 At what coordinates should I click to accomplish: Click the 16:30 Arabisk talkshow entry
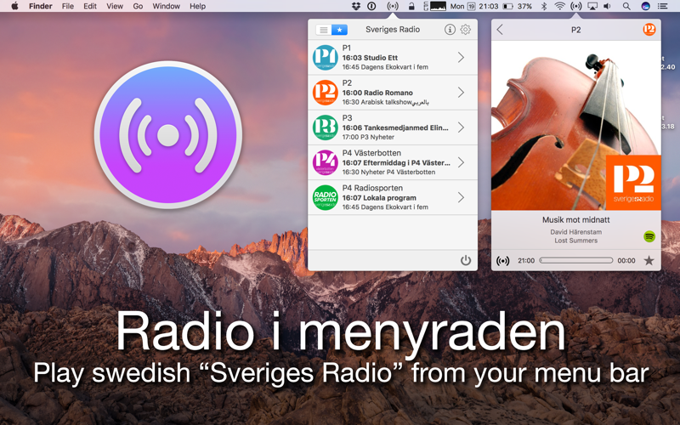[386, 102]
